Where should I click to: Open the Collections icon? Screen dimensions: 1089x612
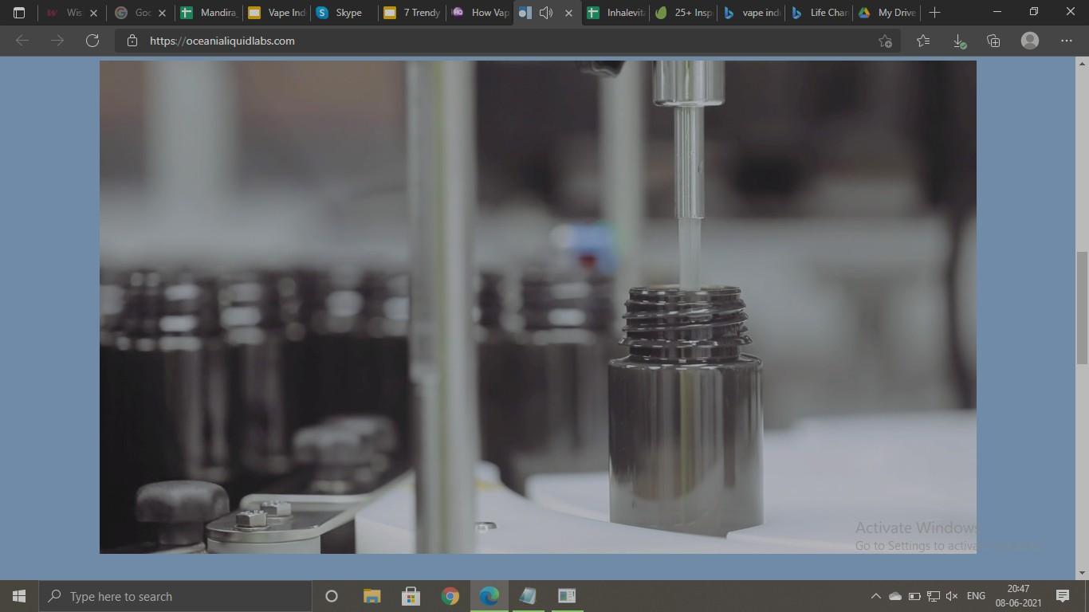[x=993, y=41]
